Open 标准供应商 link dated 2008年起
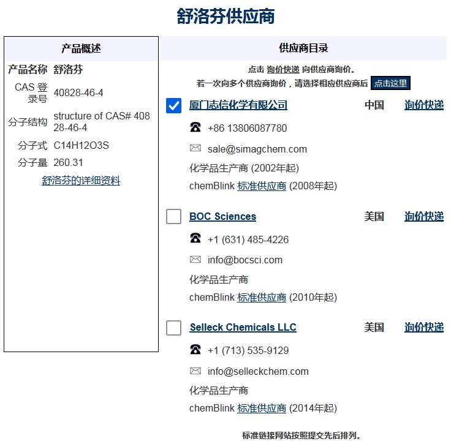The width and height of the screenshot is (451, 444). click(x=262, y=186)
